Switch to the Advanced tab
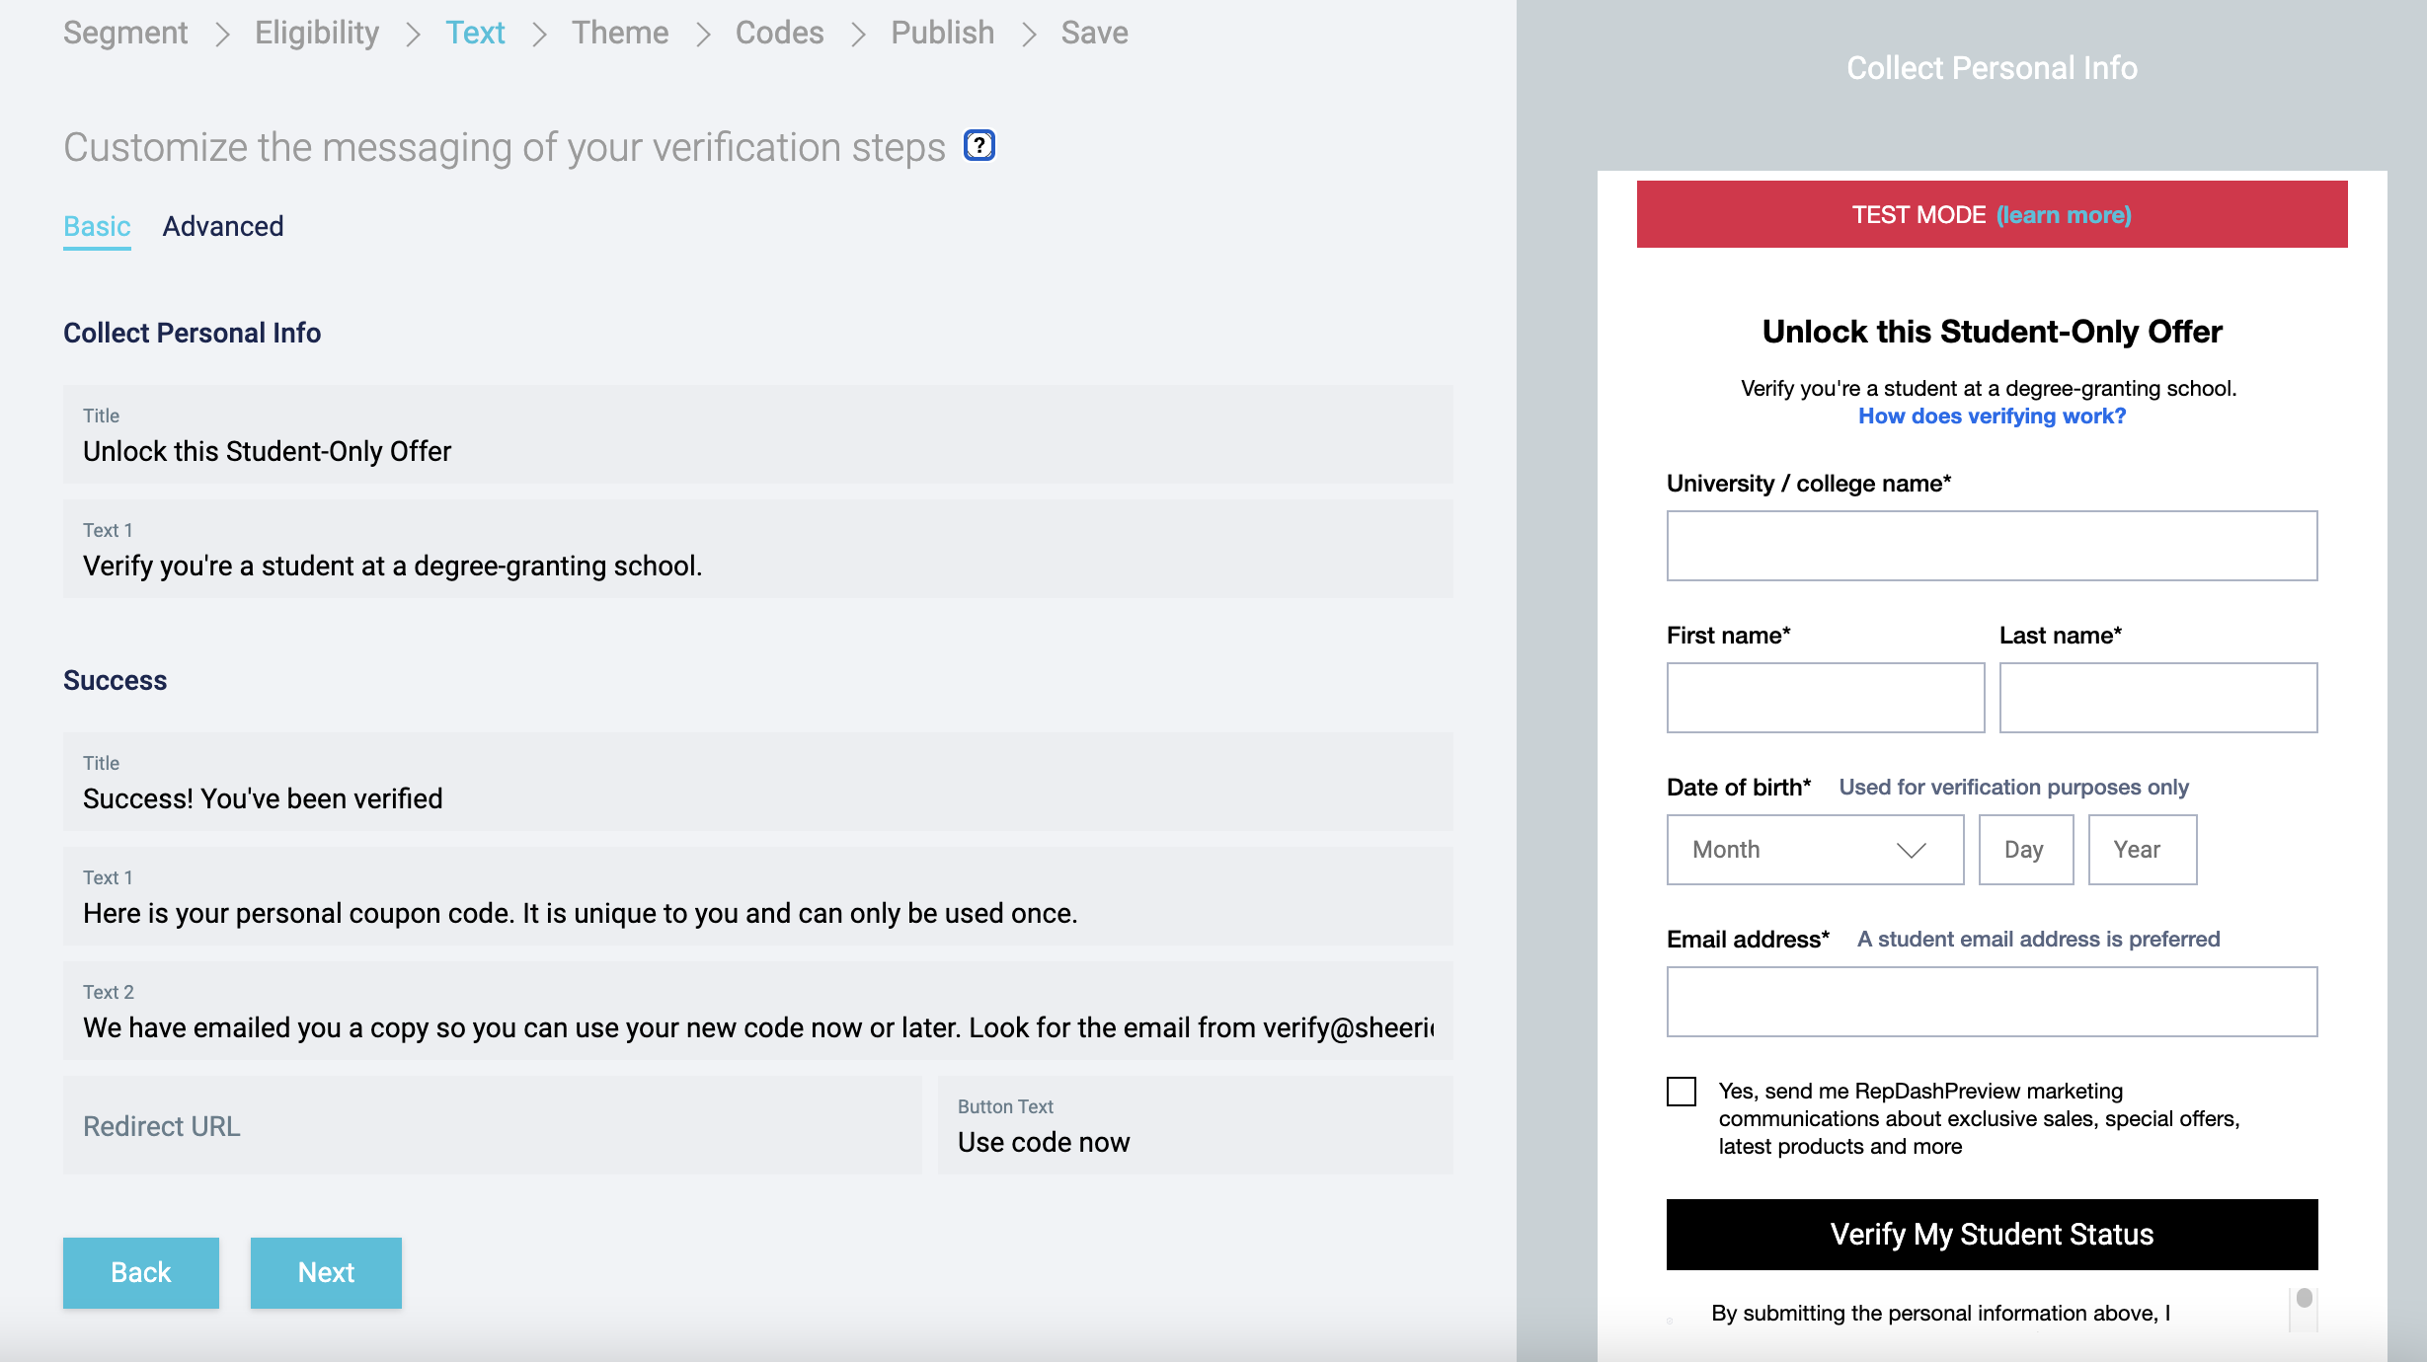 pos(223,226)
